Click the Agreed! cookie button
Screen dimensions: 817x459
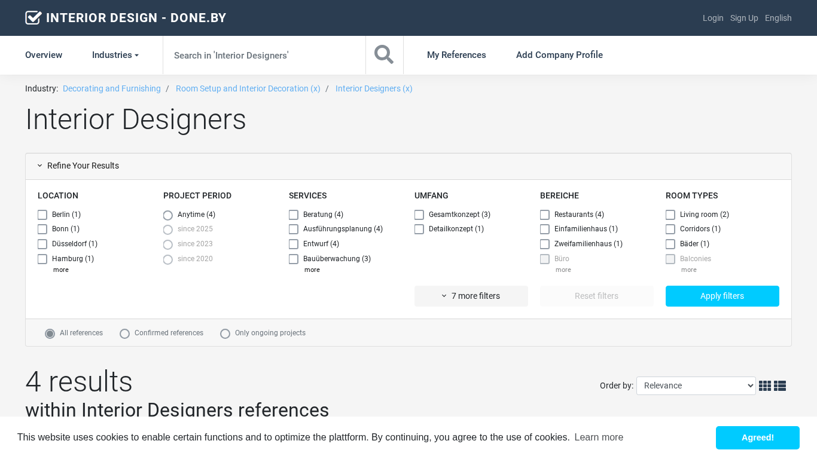click(x=757, y=437)
